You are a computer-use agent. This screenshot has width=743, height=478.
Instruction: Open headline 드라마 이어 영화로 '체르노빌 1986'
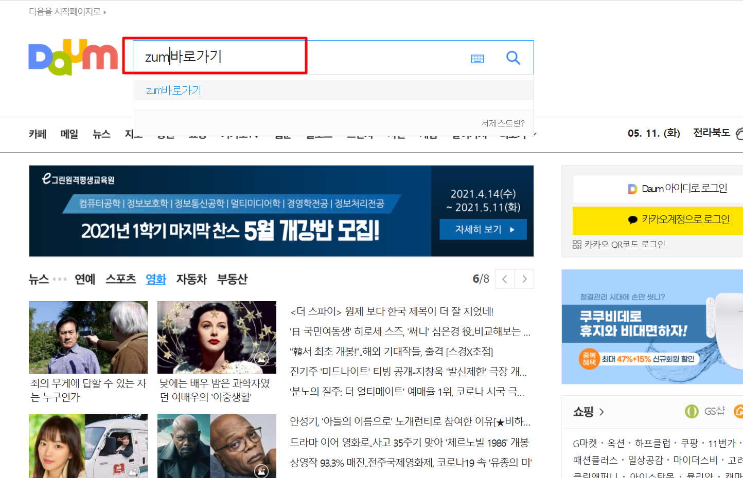(410, 443)
